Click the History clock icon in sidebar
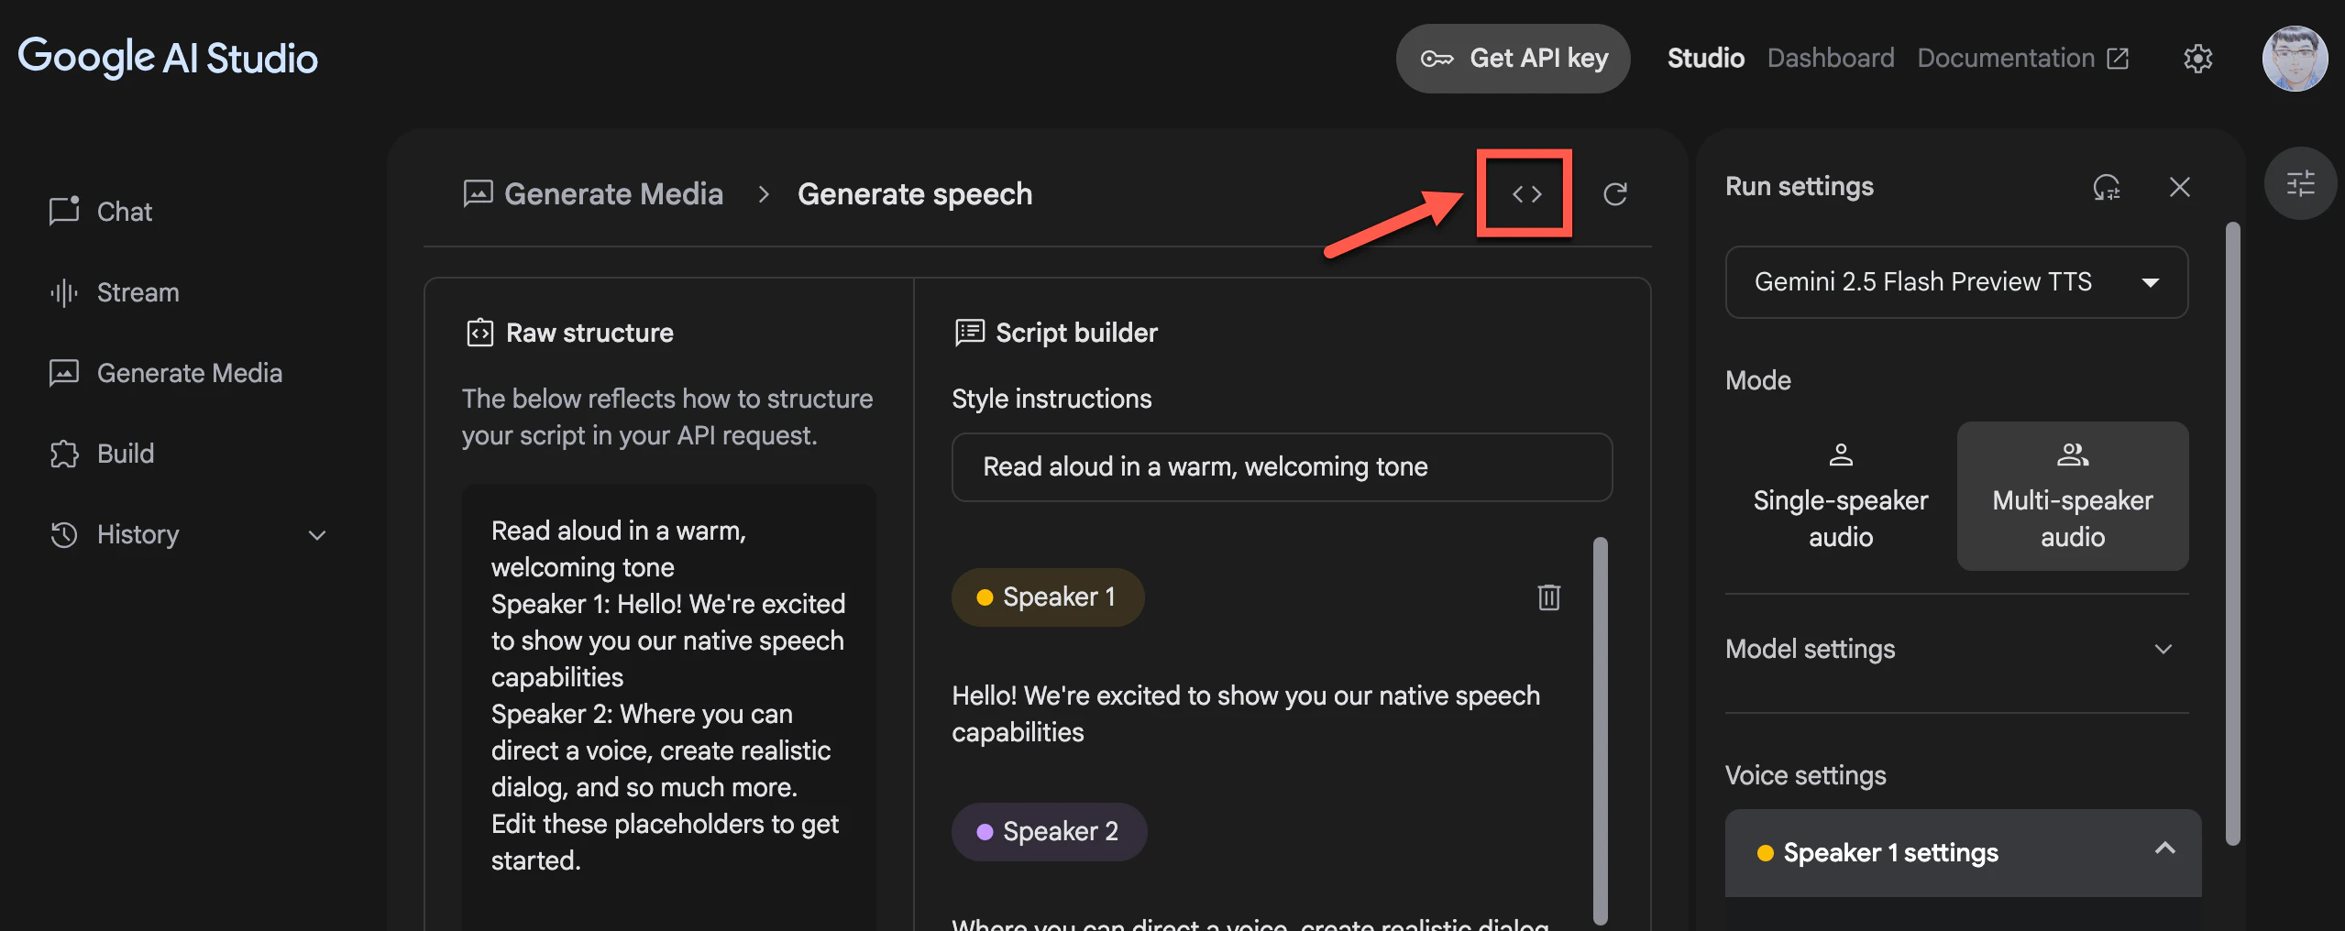 [x=64, y=534]
